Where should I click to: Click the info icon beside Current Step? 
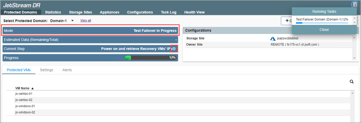pyautogui.click(x=174, y=49)
